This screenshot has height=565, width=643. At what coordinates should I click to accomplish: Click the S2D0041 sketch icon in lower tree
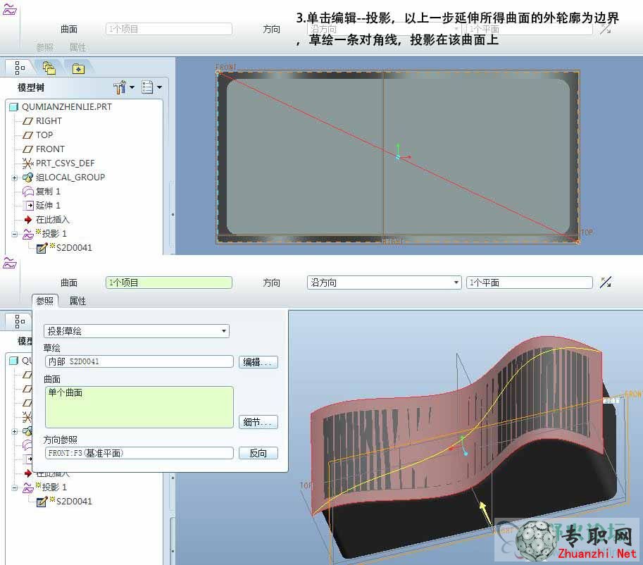pos(42,502)
